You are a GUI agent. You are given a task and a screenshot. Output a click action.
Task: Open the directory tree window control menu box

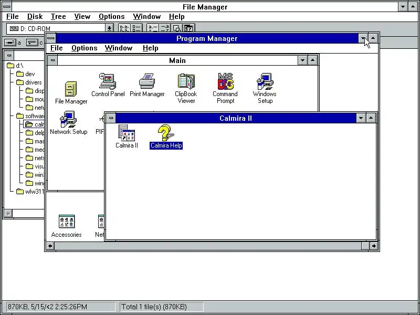pos(9,56)
